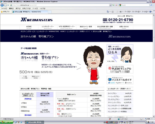Click the PLESK manual banner
This screenshot has width=155, height=124.
click(120, 69)
